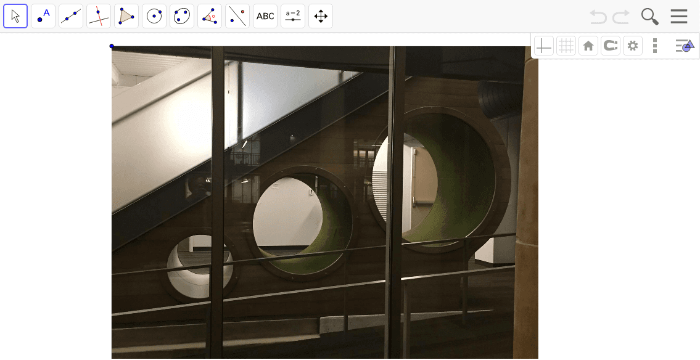Select Move Graphics View tool
The image size is (700, 360).
click(x=321, y=16)
